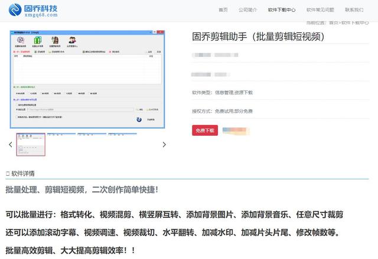This screenshot has height=259, width=378.
Task: Open the 联系我们 navigation item
Action: (x=354, y=10)
